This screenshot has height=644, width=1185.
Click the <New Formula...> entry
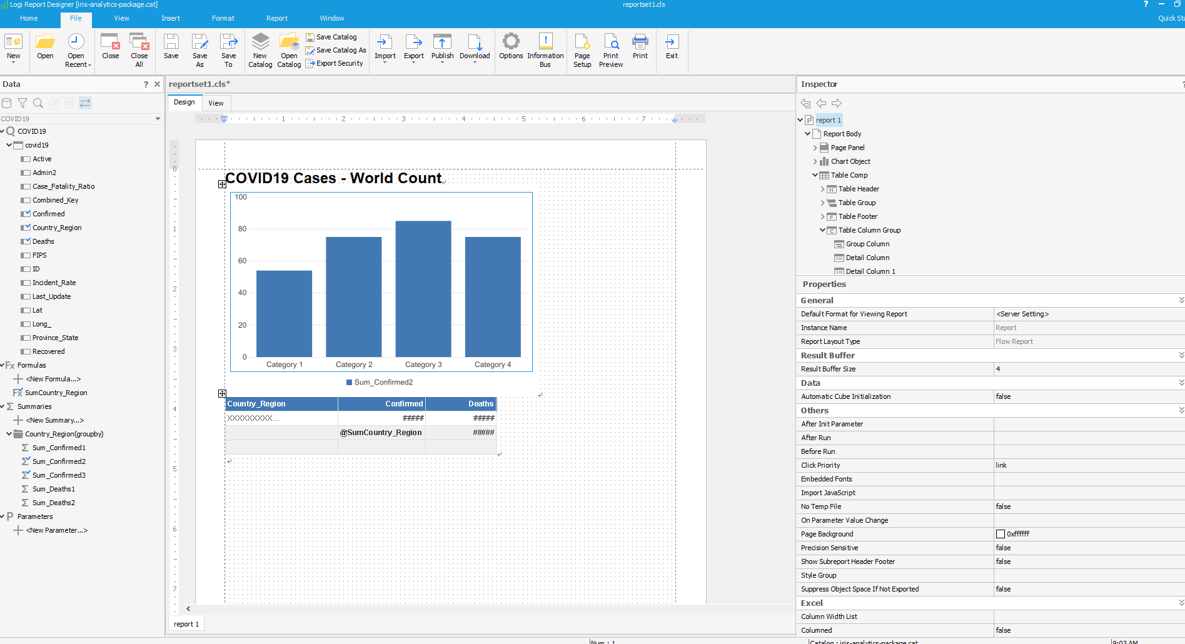tap(53, 379)
